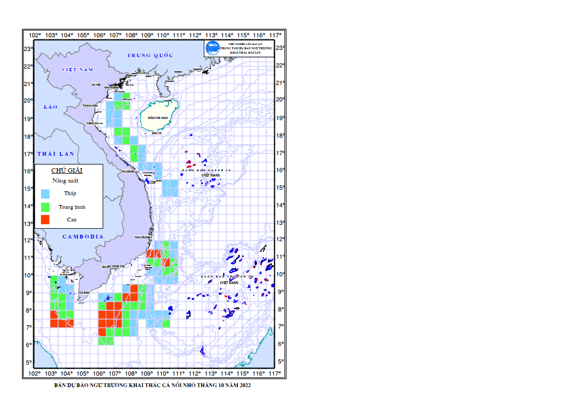Click the VIỆT NAM country label
566x420 pixels.
(78, 70)
